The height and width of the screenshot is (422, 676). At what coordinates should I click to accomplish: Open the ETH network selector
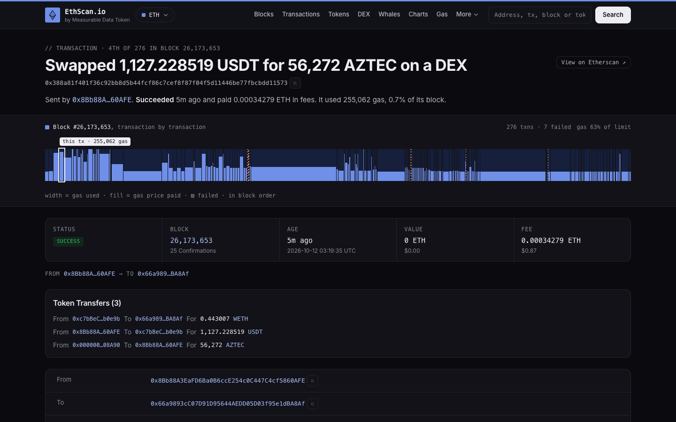pos(155,15)
